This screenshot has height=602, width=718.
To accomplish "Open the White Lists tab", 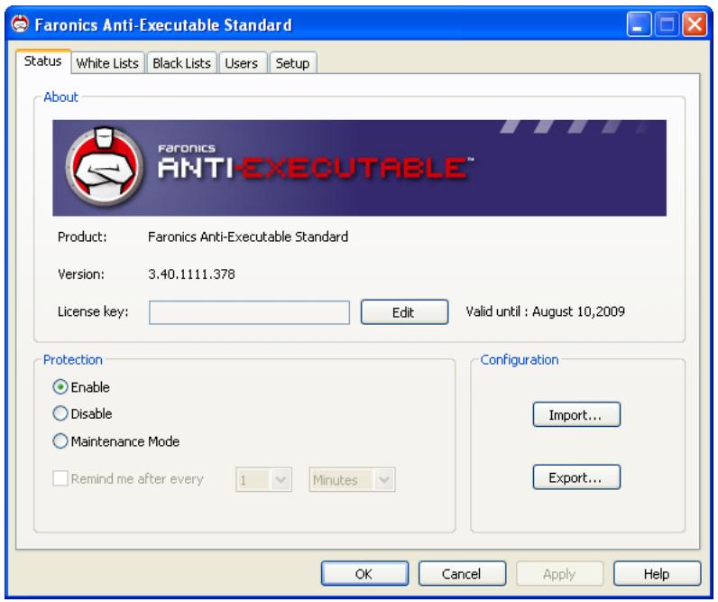I will pos(107,63).
